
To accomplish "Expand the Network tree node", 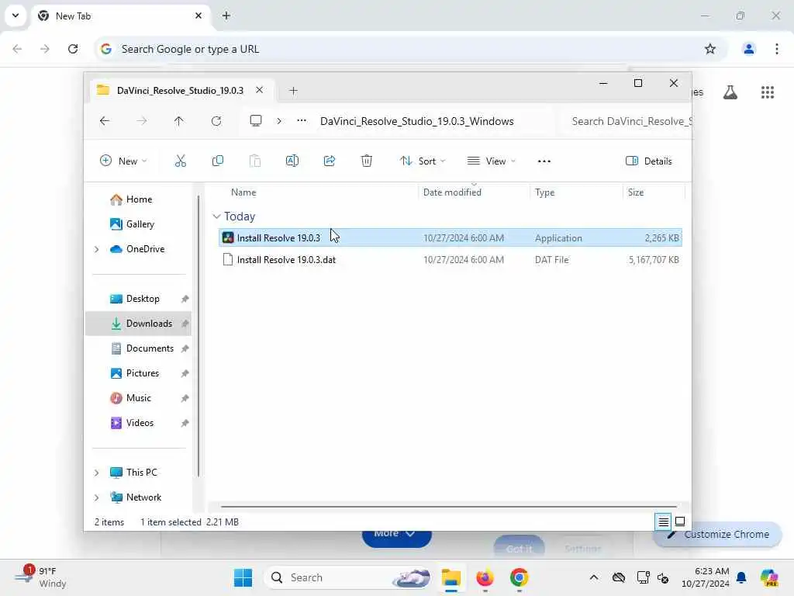I will click(x=96, y=497).
